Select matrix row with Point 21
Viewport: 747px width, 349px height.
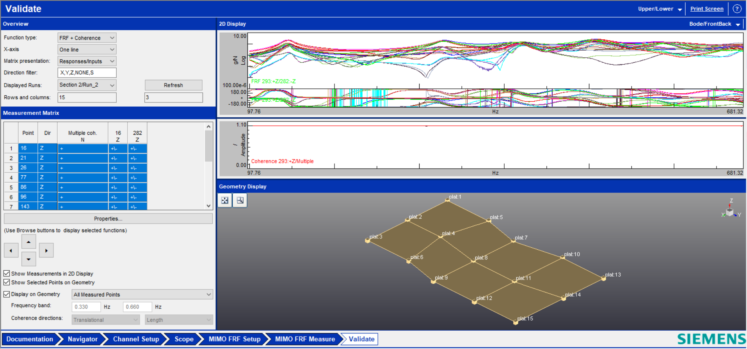pos(75,158)
